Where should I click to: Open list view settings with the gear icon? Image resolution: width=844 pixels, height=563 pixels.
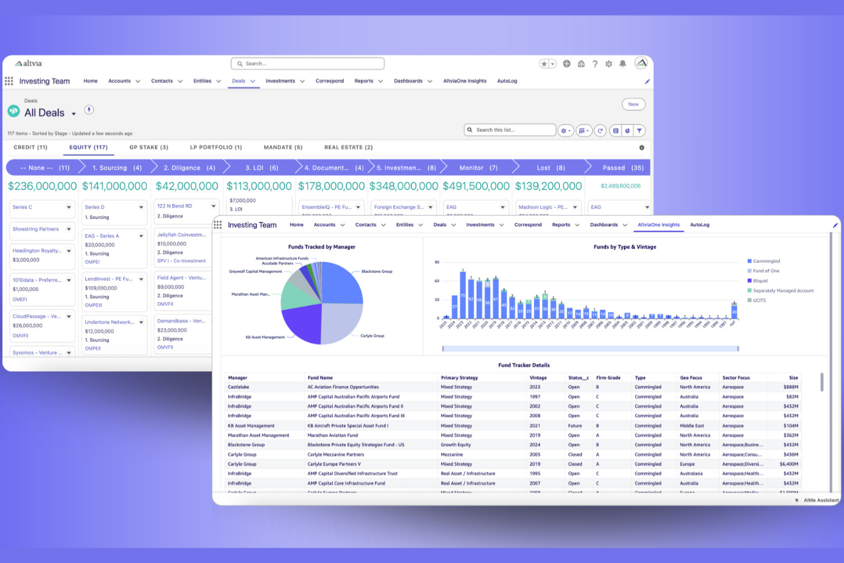click(564, 130)
